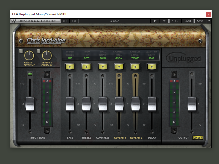This screenshot has height=164, width=219.
Task: Click the output level meter
Action: point(174,102)
